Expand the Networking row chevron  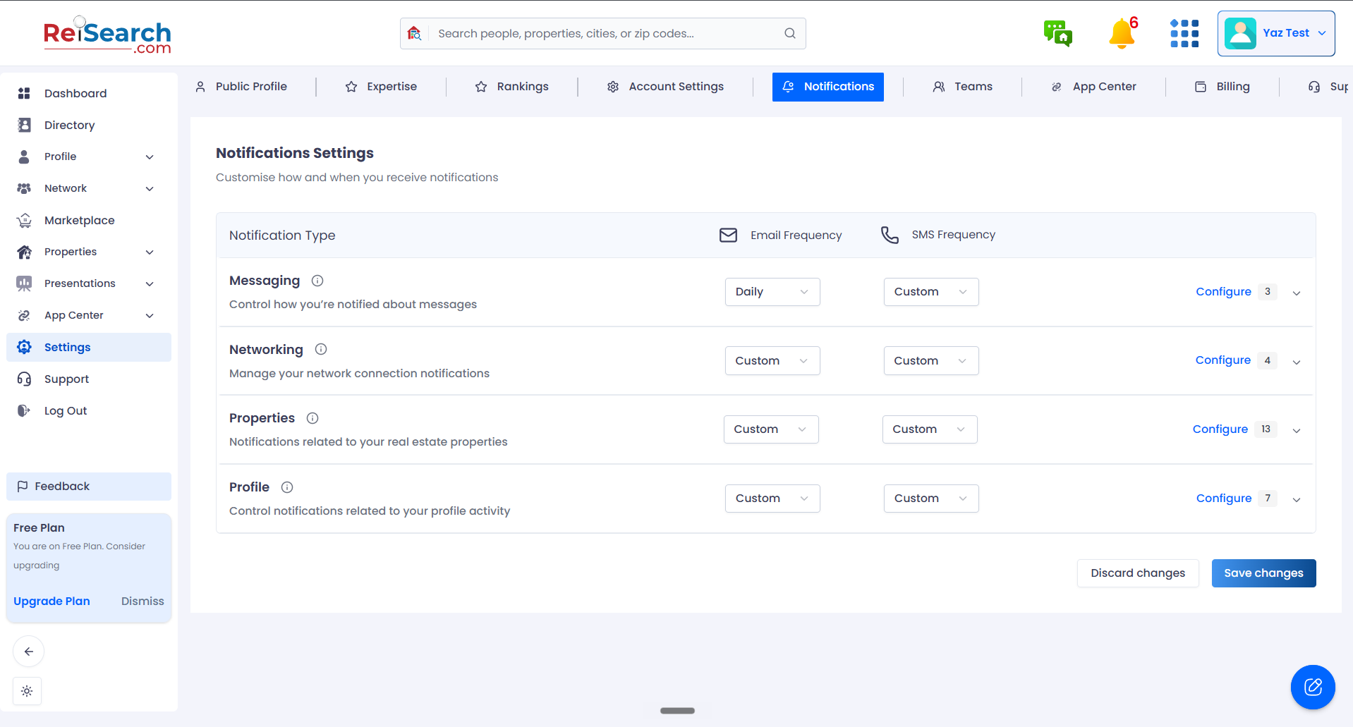click(1297, 362)
